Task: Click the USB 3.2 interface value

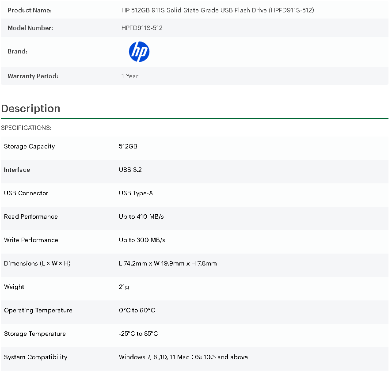Action: click(130, 170)
